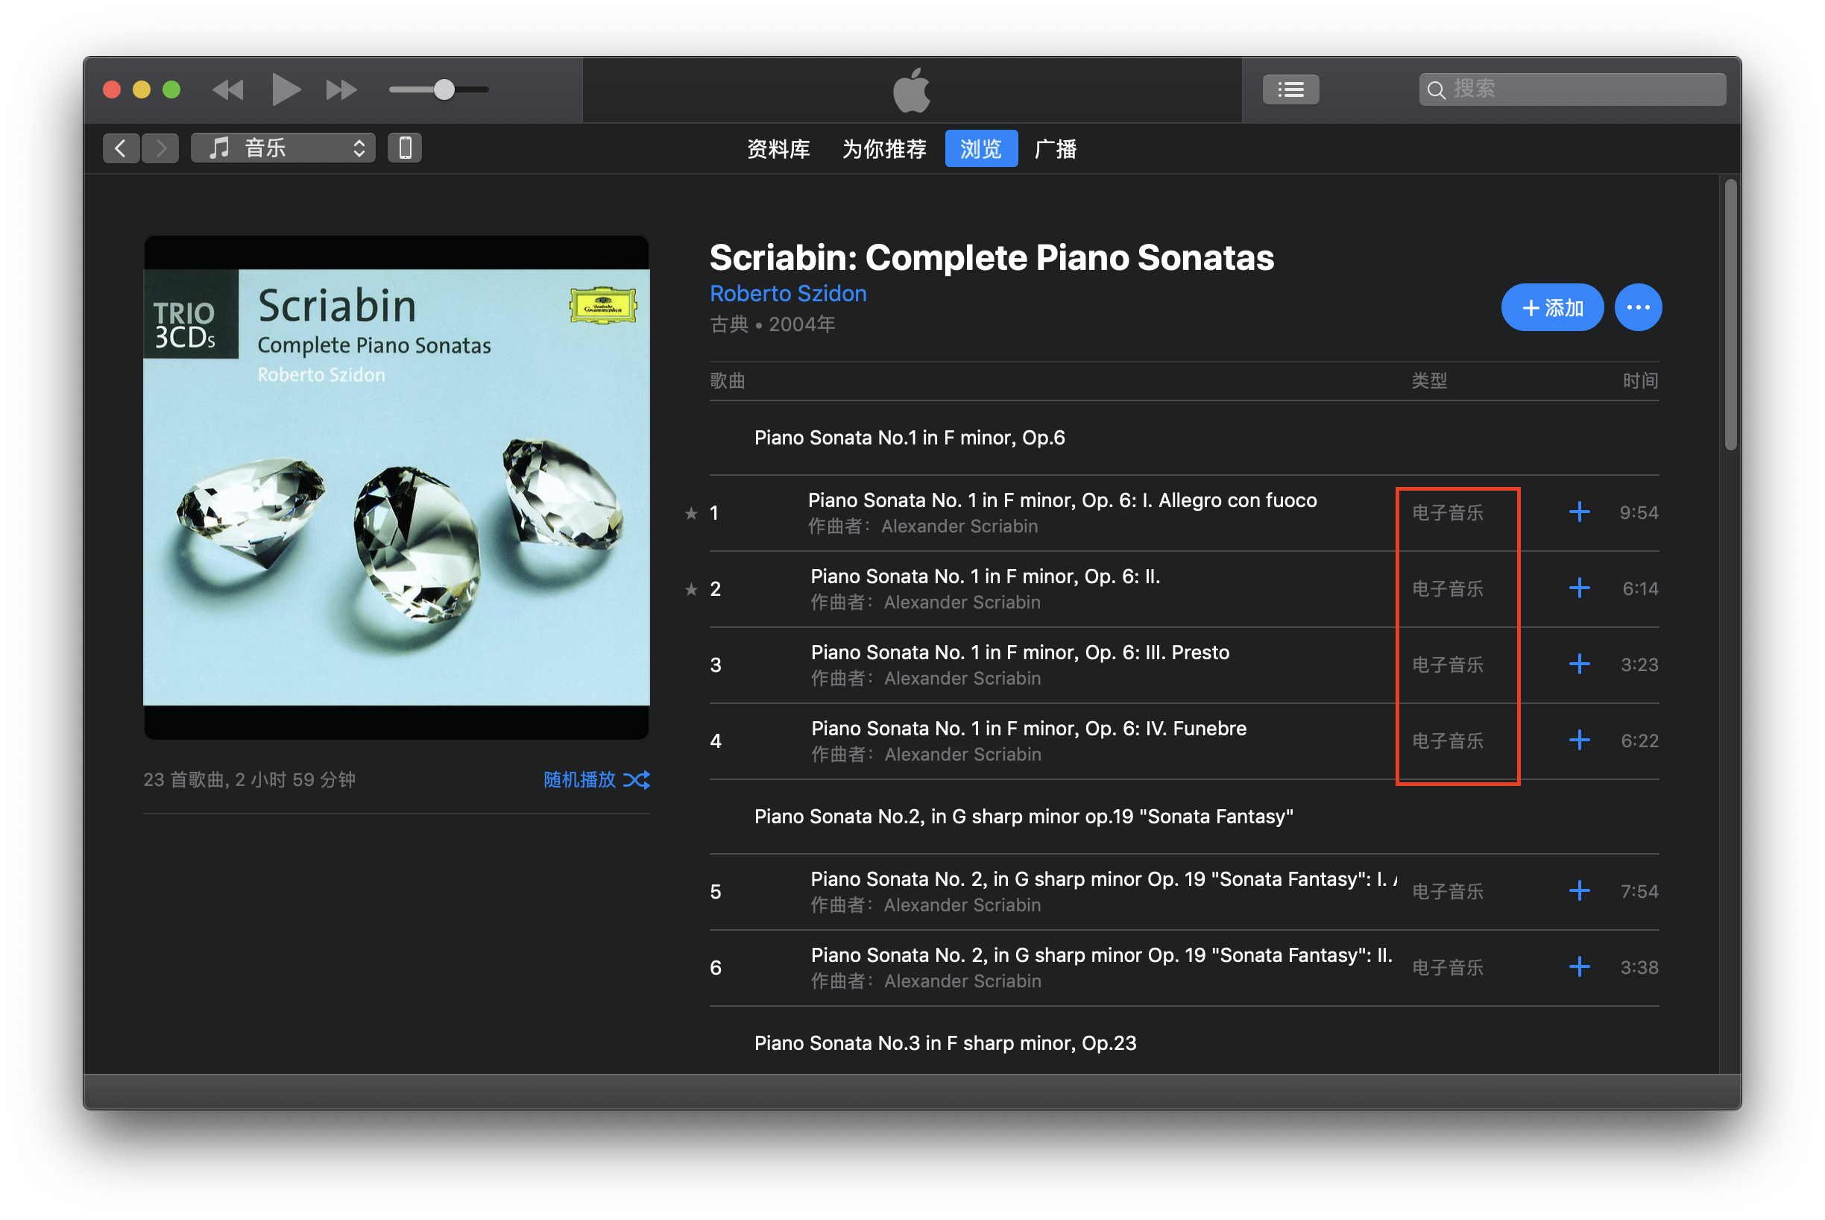Focus the 搜索 search field
The image size is (1825, 1220).
click(1572, 89)
